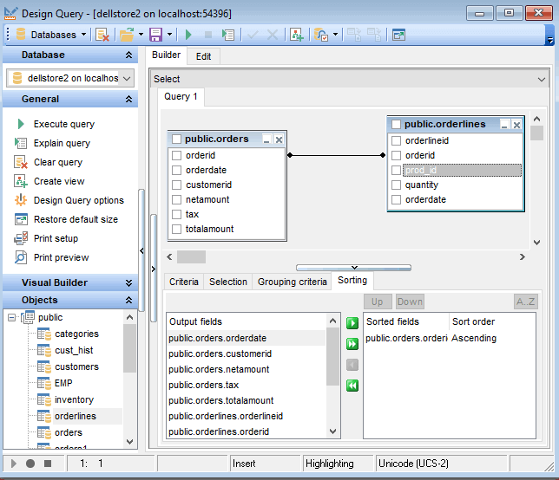Open the Grouping criteria tab
This screenshot has width=559, height=480.
pyautogui.click(x=291, y=282)
